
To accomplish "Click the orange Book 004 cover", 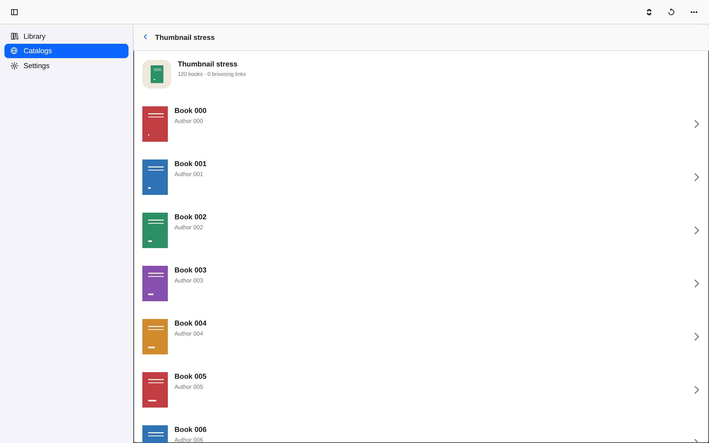I will click(155, 337).
